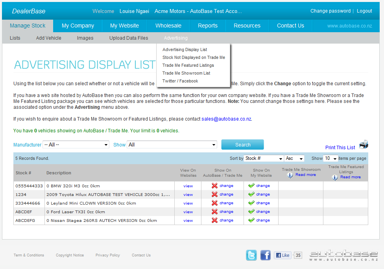384x269 pixels.
Task: Expand the Sort by Stock # dropdown
Action: (264, 158)
